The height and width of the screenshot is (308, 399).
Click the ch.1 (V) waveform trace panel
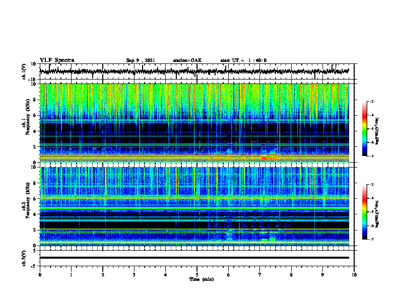[x=197, y=71]
